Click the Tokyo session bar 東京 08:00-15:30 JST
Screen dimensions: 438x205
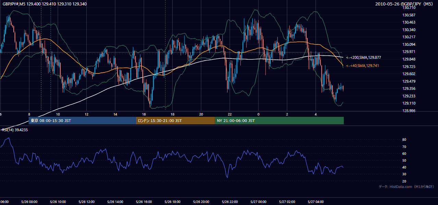tap(82, 121)
